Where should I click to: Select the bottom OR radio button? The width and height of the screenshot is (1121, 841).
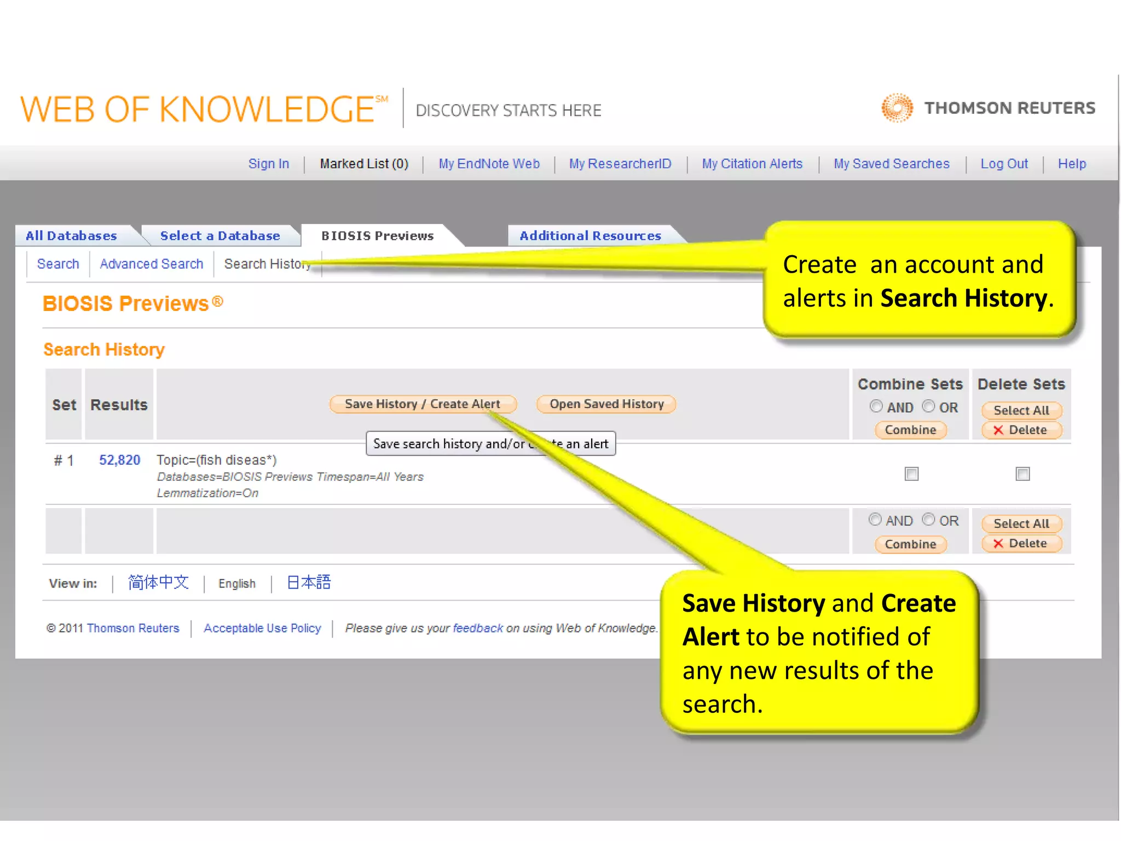tap(928, 519)
